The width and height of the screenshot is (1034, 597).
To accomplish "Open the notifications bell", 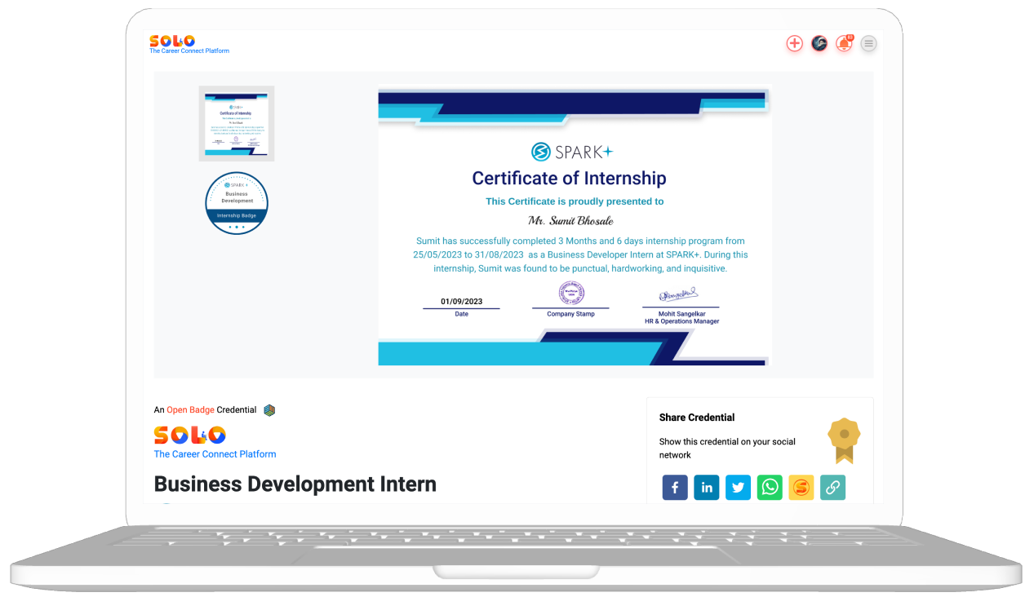I will point(844,43).
